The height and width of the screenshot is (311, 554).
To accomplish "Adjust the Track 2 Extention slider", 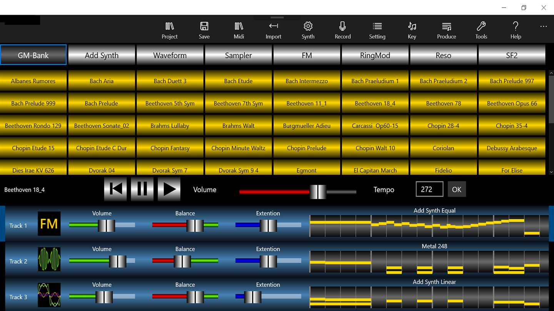I will click(268, 261).
